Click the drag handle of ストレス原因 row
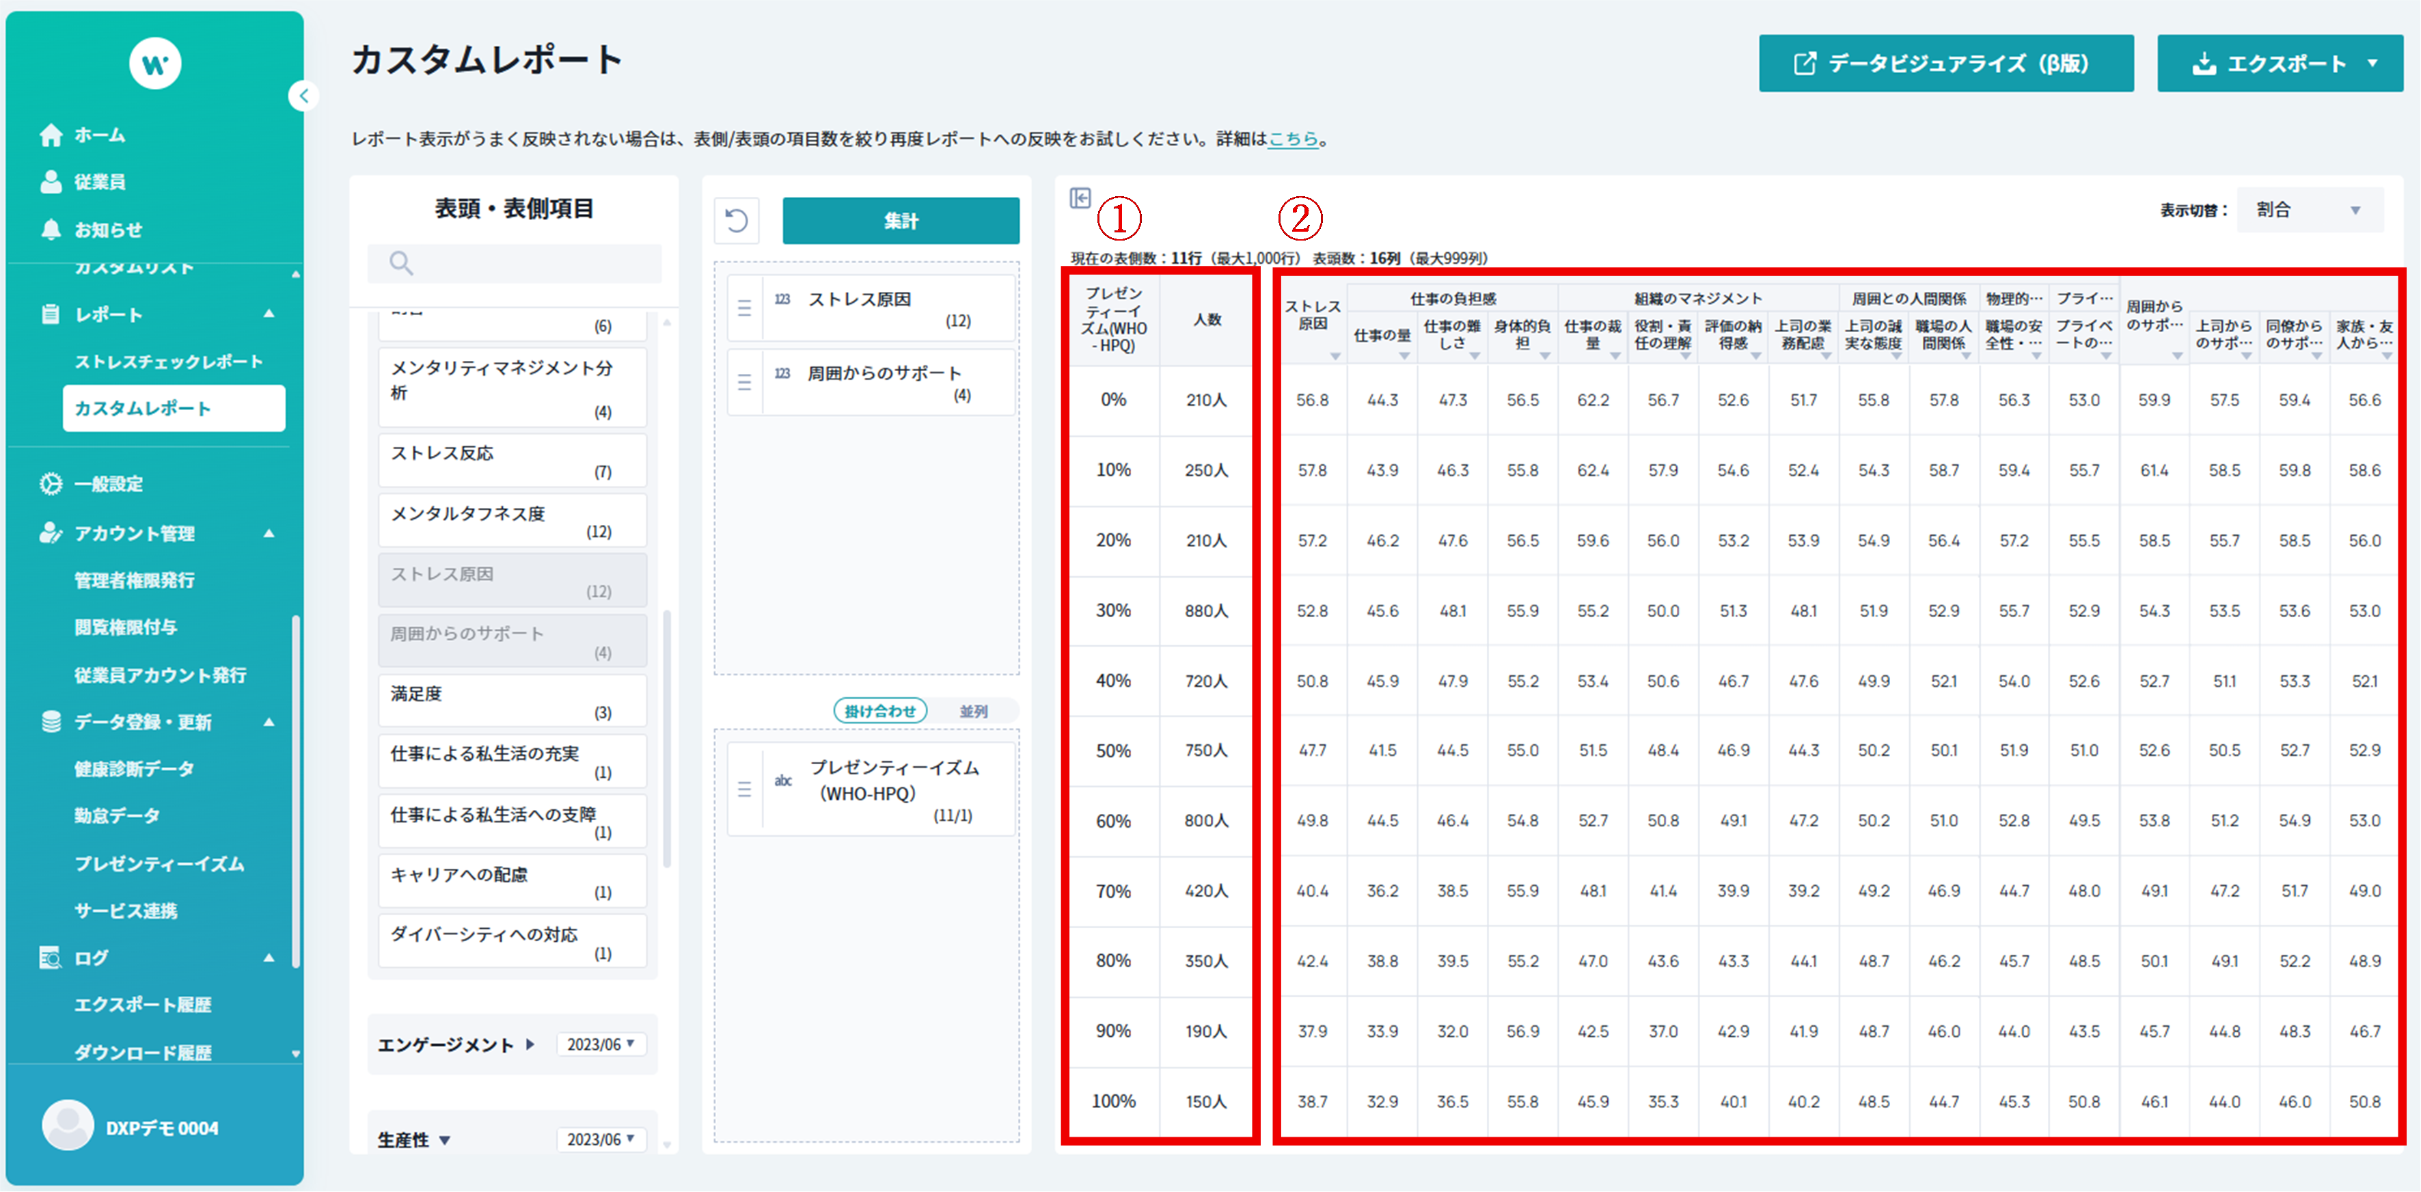The height and width of the screenshot is (1192, 2421). pos(744,308)
